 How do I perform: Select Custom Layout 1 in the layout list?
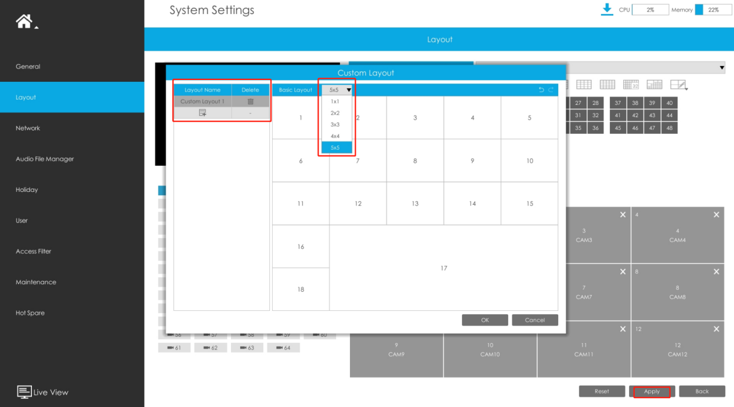(x=203, y=101)
